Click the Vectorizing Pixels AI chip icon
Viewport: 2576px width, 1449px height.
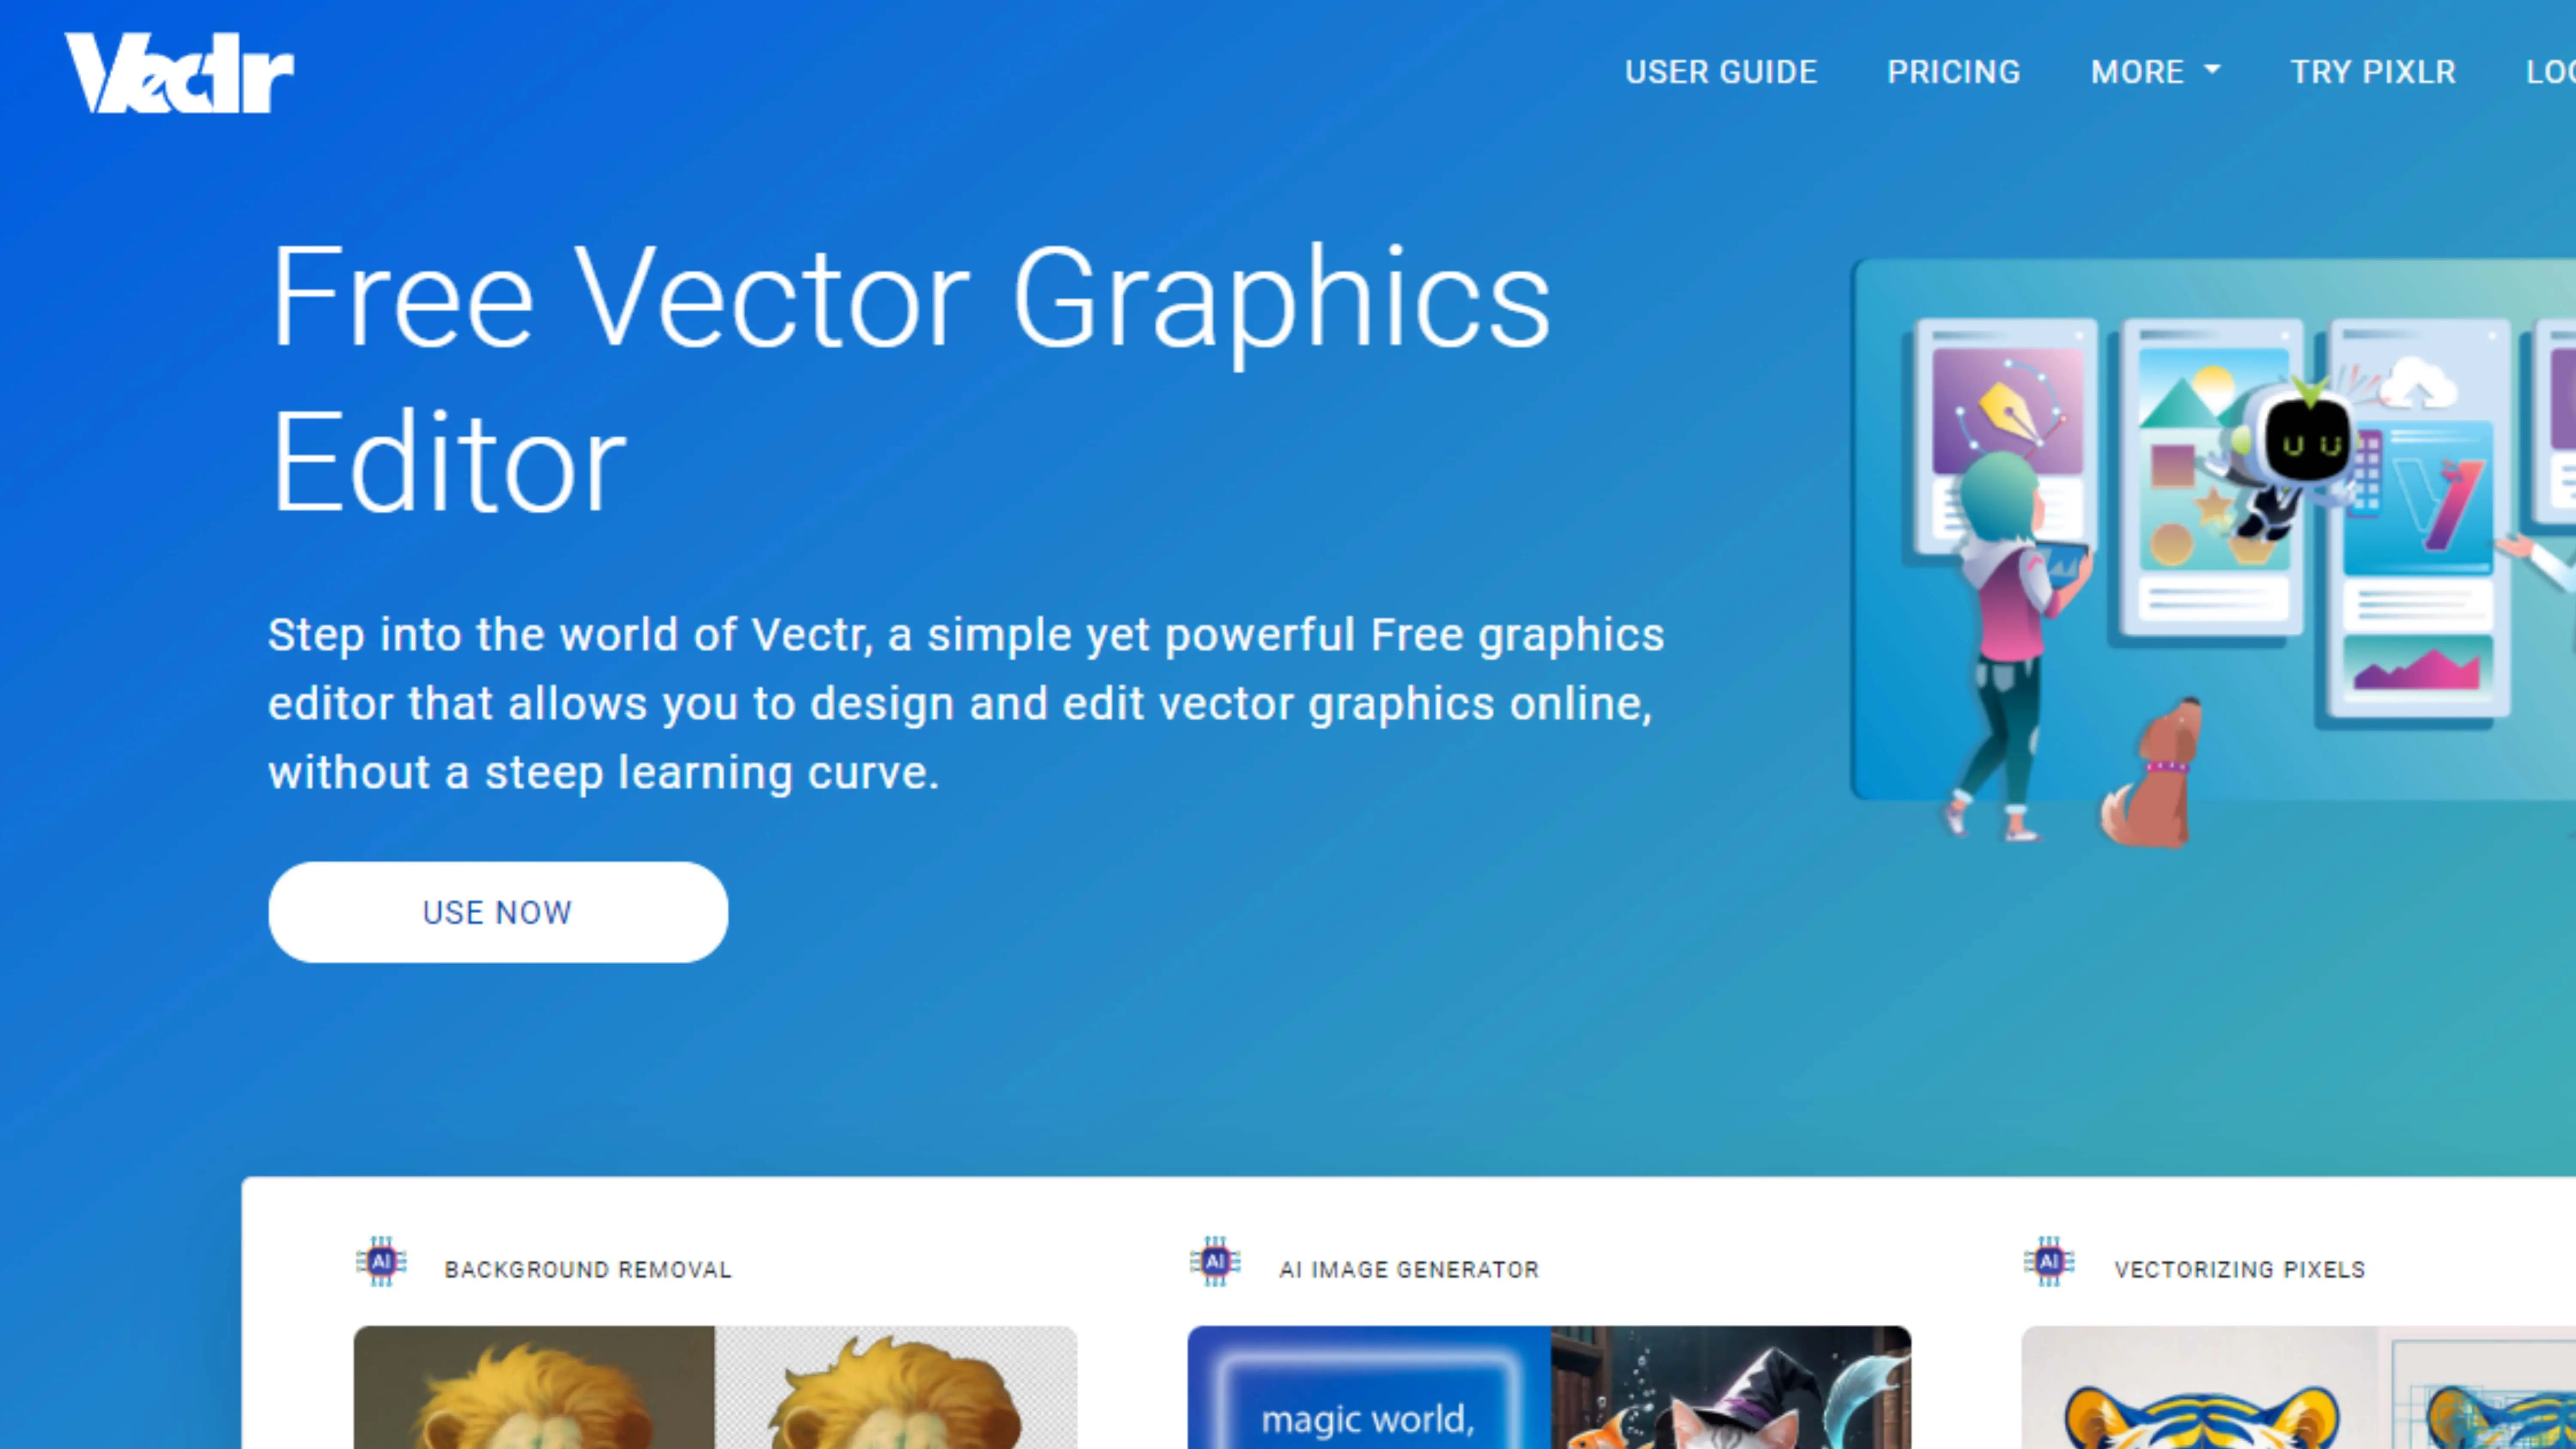[x=2049, y=1262]
